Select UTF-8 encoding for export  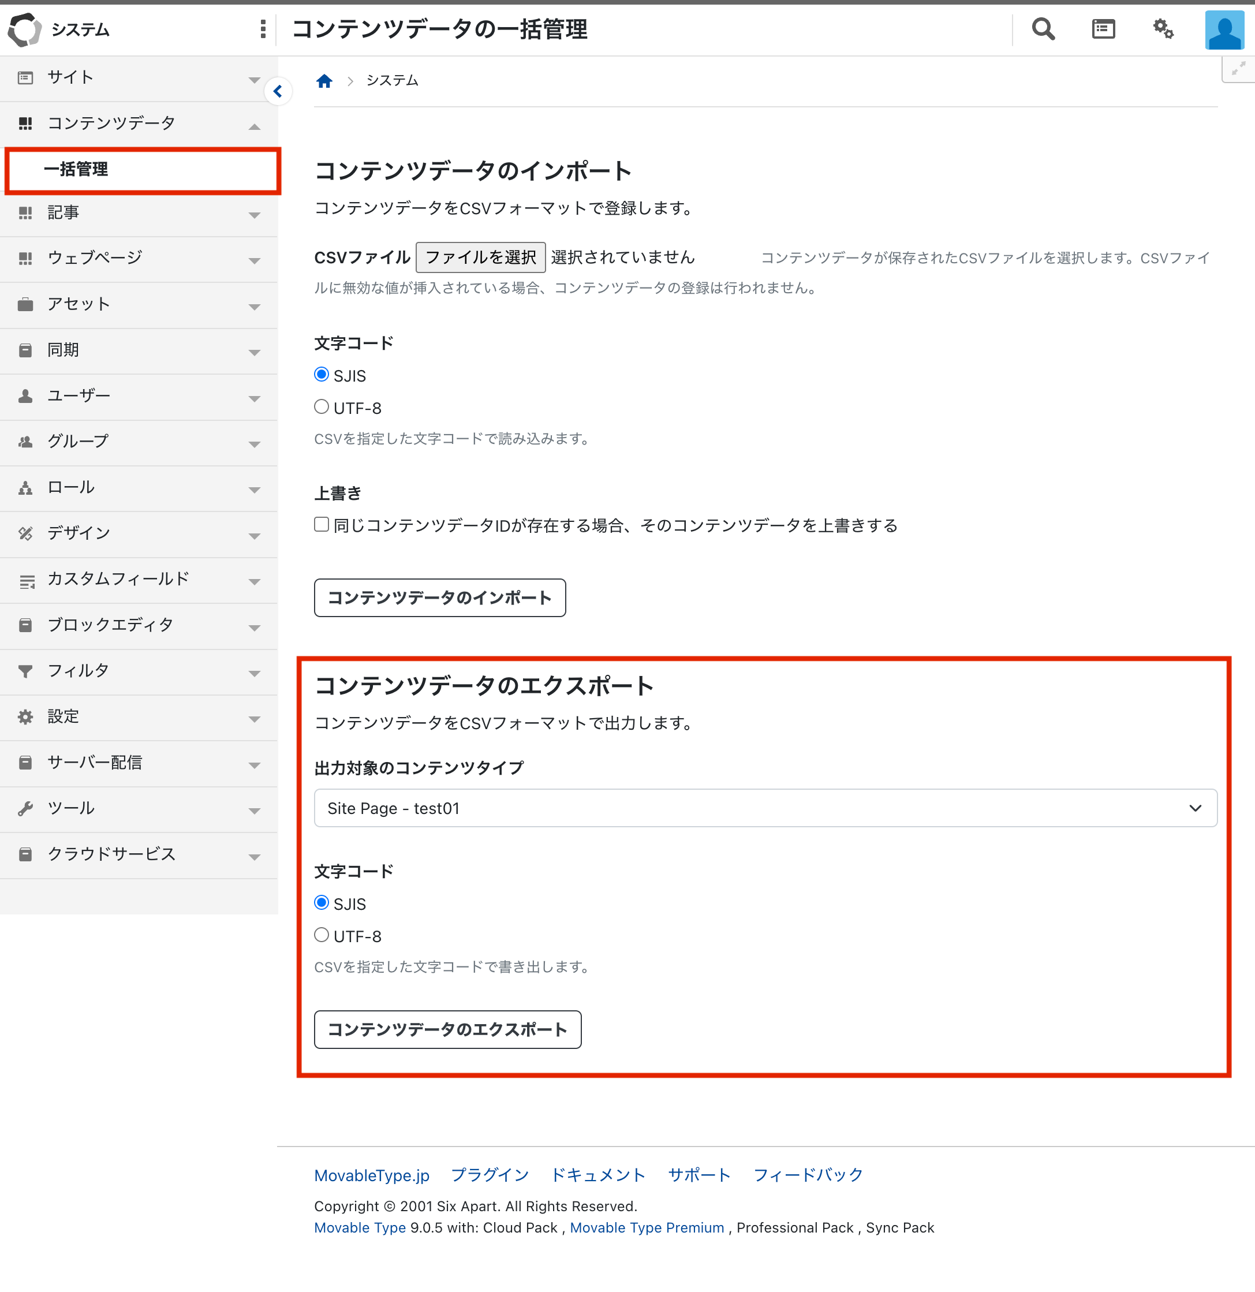(x=322, y=935)
